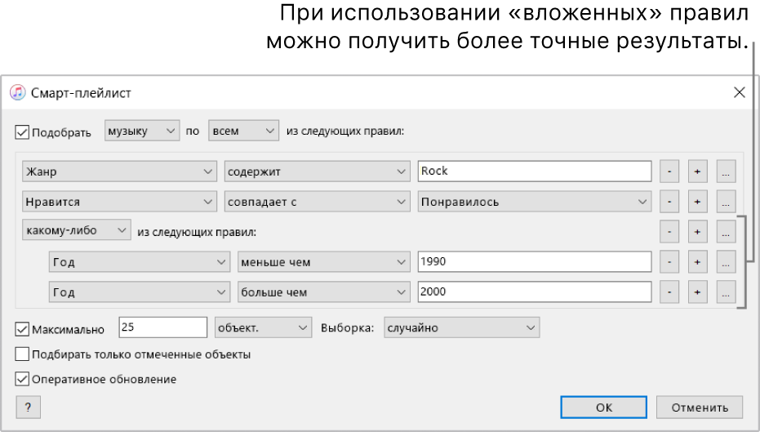This screenshot has height=432, width=760.
Task: Click the minus button on the Жанр rule row
Action: pyautogui.click(x=669, y=171)
